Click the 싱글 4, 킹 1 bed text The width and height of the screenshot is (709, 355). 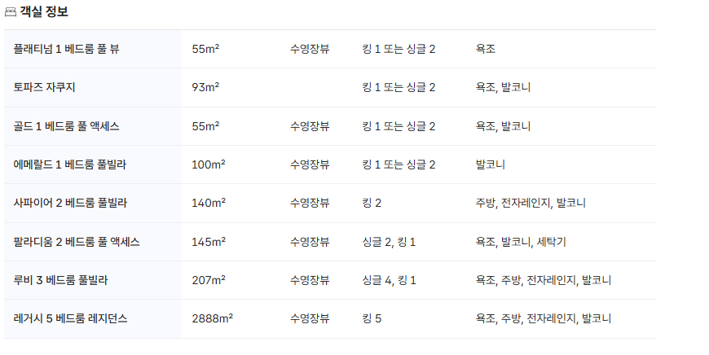tap(390, 280)
